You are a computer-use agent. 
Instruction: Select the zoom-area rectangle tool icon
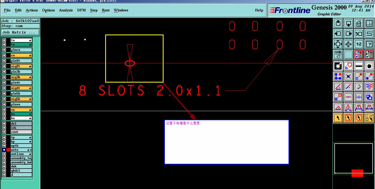point(348,66)
